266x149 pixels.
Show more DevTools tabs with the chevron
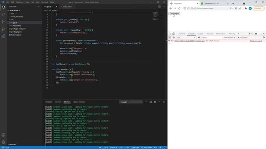[238, 34]
